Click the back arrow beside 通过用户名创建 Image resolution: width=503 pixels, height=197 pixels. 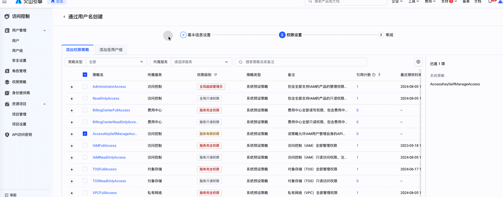coord(64,17)
